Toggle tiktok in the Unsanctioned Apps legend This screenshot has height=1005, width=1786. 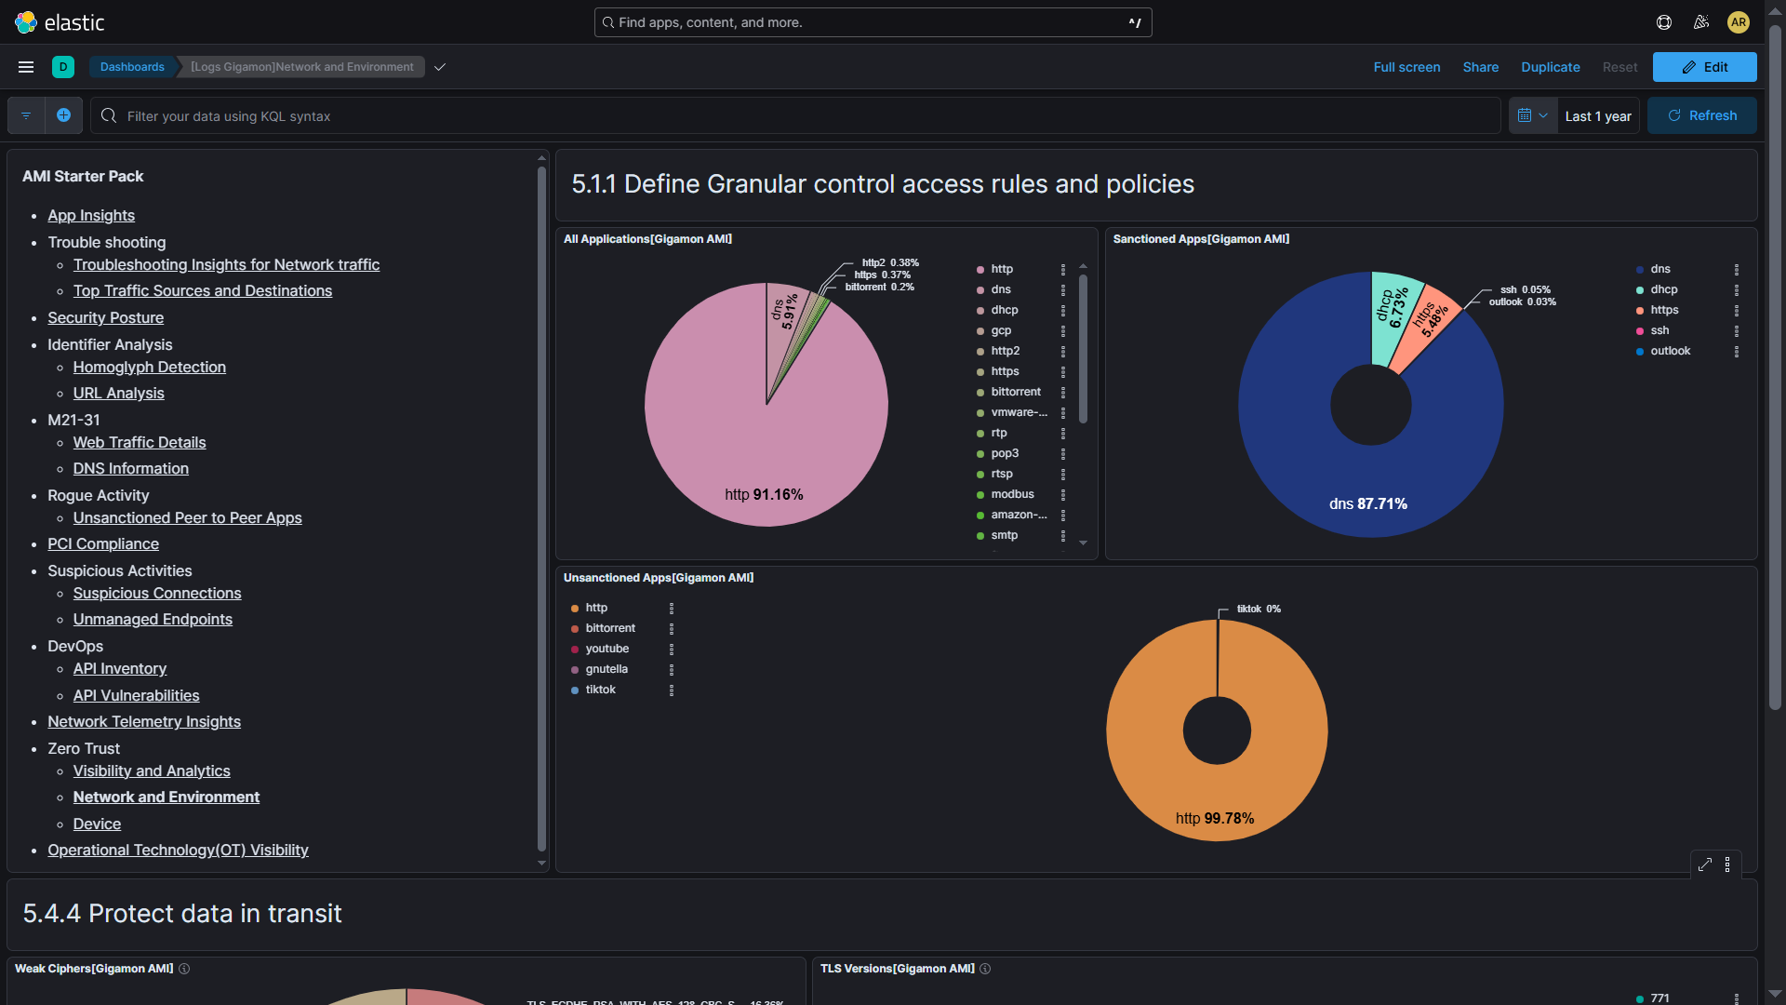coord(601,690)
